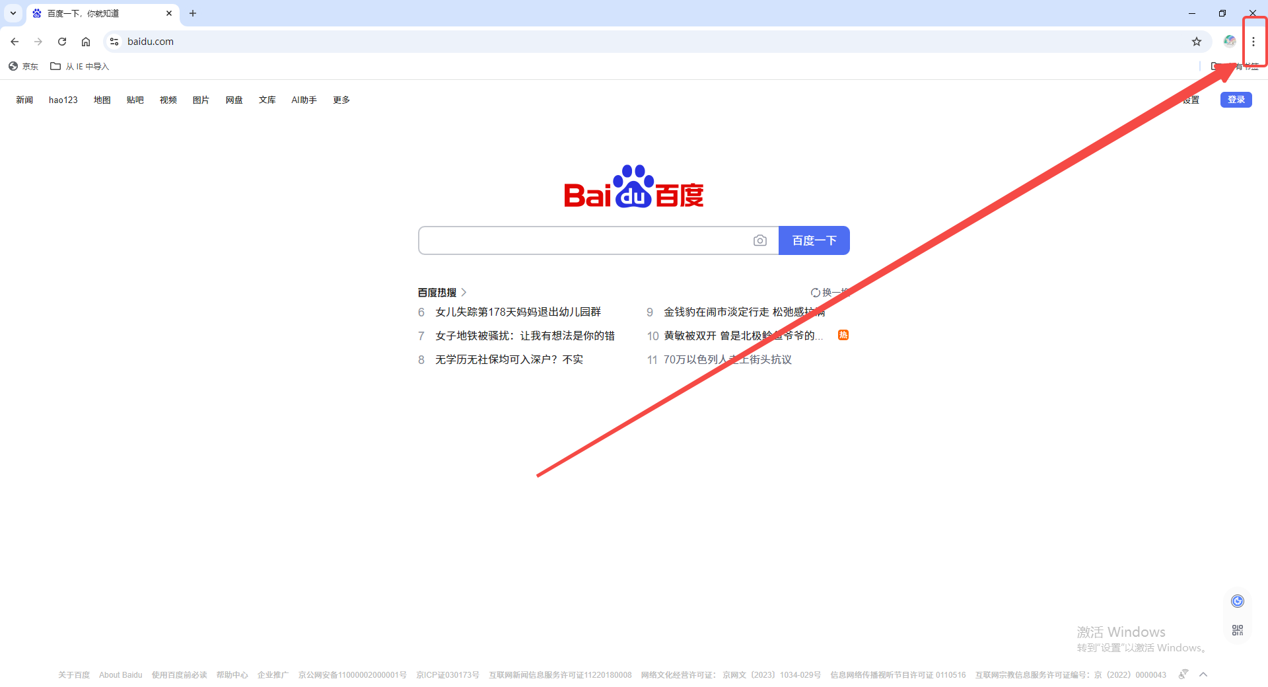The height and width of the screenshot is (687, 1268).
Task: Open a new tab with plus button
Action: 193,13
